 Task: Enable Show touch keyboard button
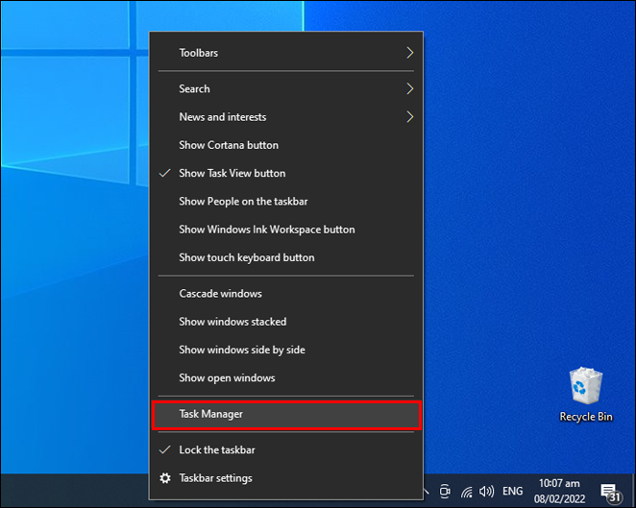pyautogui.click(x=286, y=257)
